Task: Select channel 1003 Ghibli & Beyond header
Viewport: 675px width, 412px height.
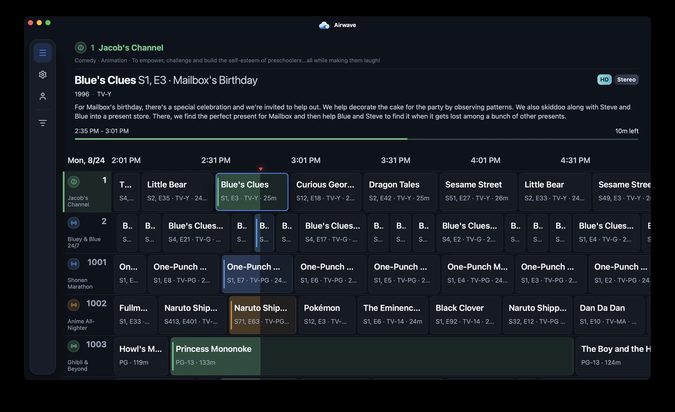Action: click(87, 356)
